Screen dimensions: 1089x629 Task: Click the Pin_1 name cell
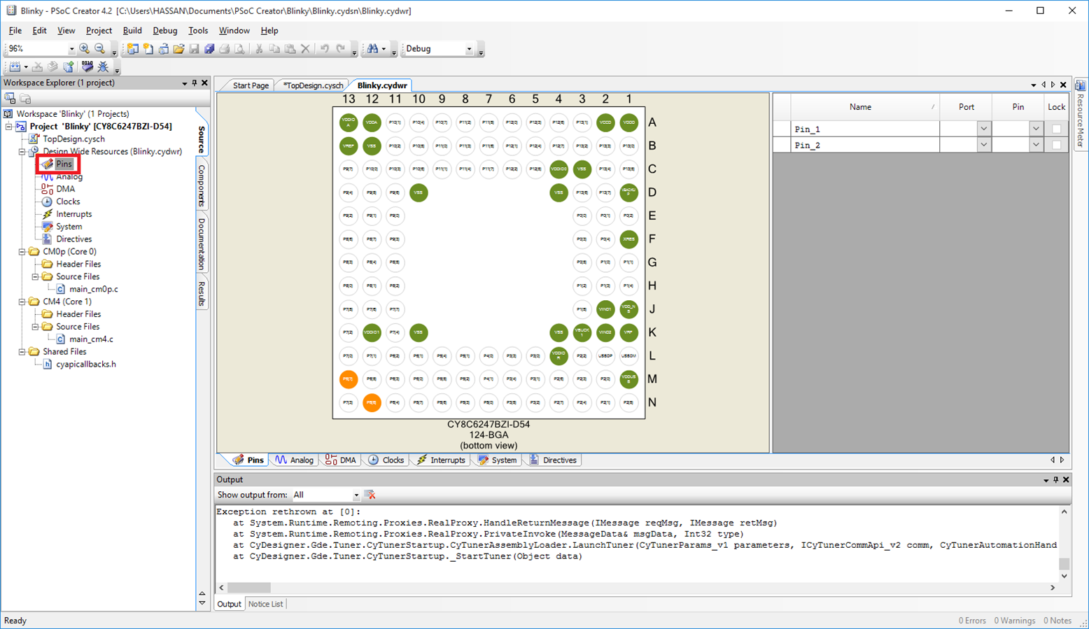tap(865, 129)
